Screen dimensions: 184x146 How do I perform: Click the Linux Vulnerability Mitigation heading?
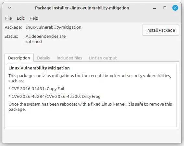(39, 68)
